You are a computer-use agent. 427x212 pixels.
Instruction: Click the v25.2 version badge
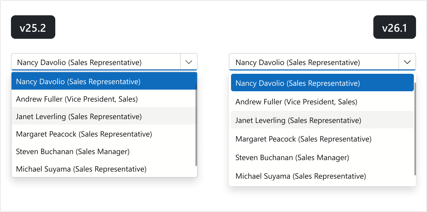pyautogui.click(x=33, y=27)
